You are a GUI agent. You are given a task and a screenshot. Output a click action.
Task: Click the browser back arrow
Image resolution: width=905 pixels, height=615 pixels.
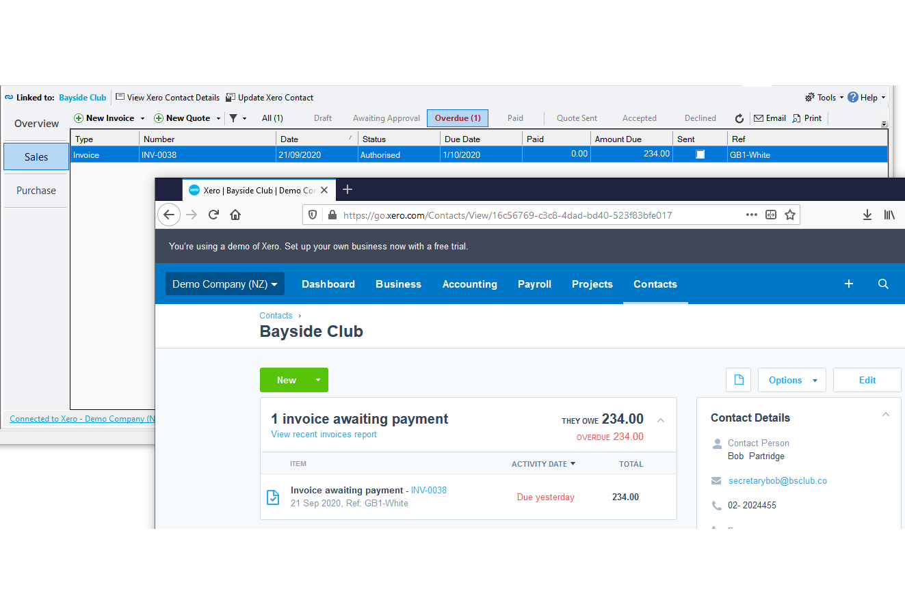coord(170,215)
